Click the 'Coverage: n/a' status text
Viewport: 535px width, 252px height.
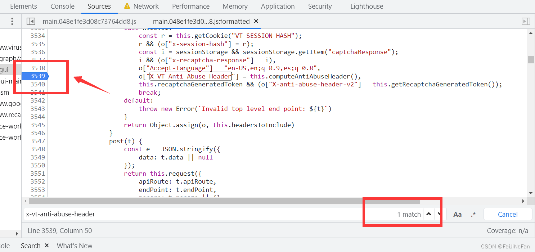click(508, 230)
